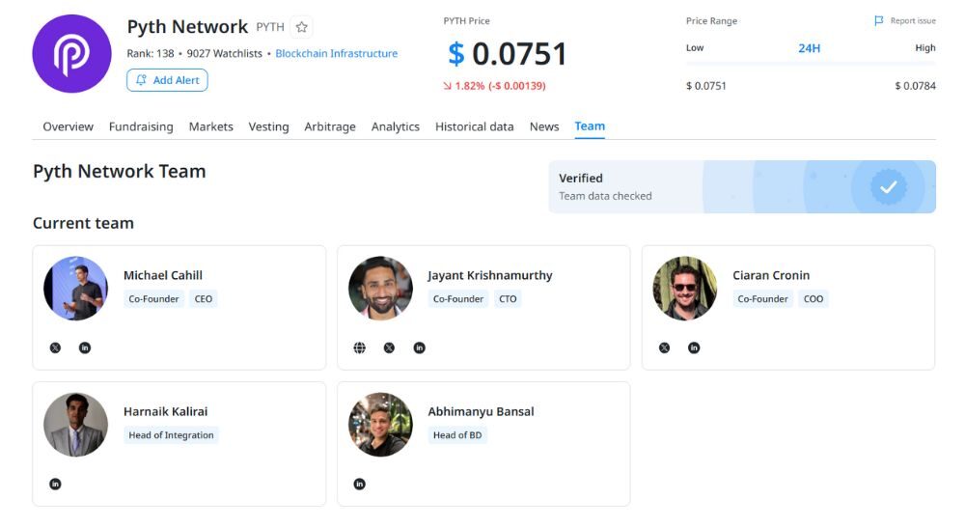Click the Current team heading
The height and width of the screenshot is (528, 965).
83,223
